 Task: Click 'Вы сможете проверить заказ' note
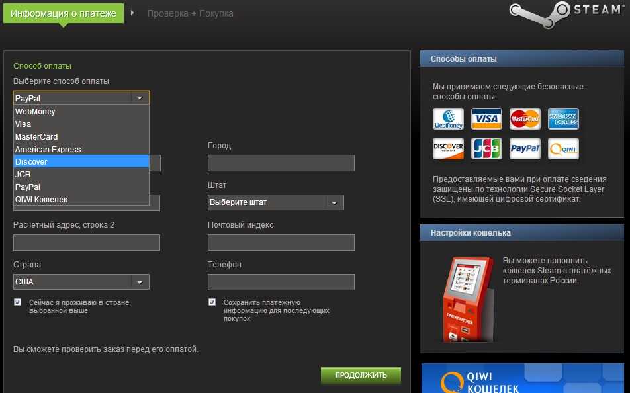(106, 349)
